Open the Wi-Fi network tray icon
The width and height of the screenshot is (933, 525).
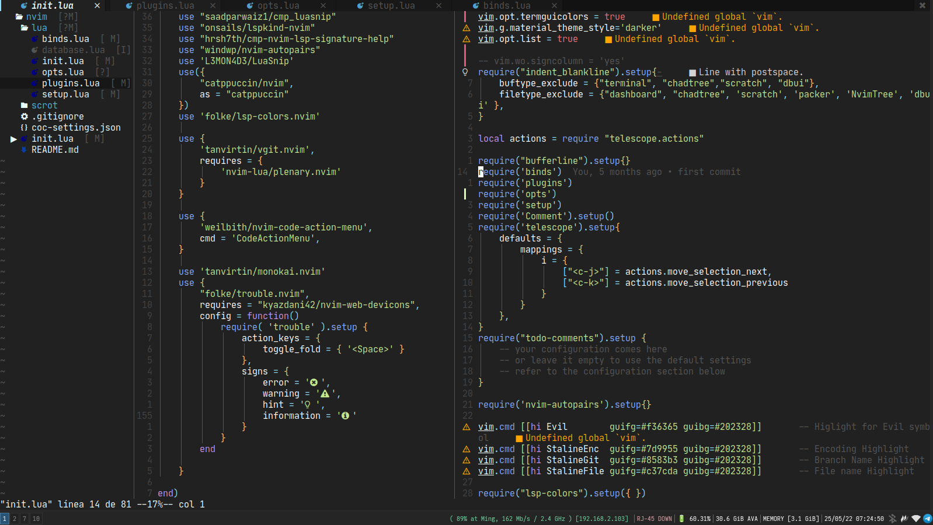coord(916,518)
